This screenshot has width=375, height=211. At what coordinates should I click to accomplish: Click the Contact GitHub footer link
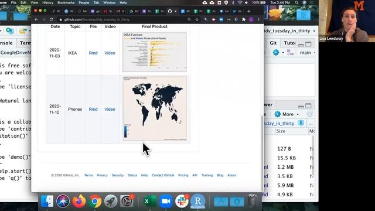pyautogui.click(x=163, y=175)
